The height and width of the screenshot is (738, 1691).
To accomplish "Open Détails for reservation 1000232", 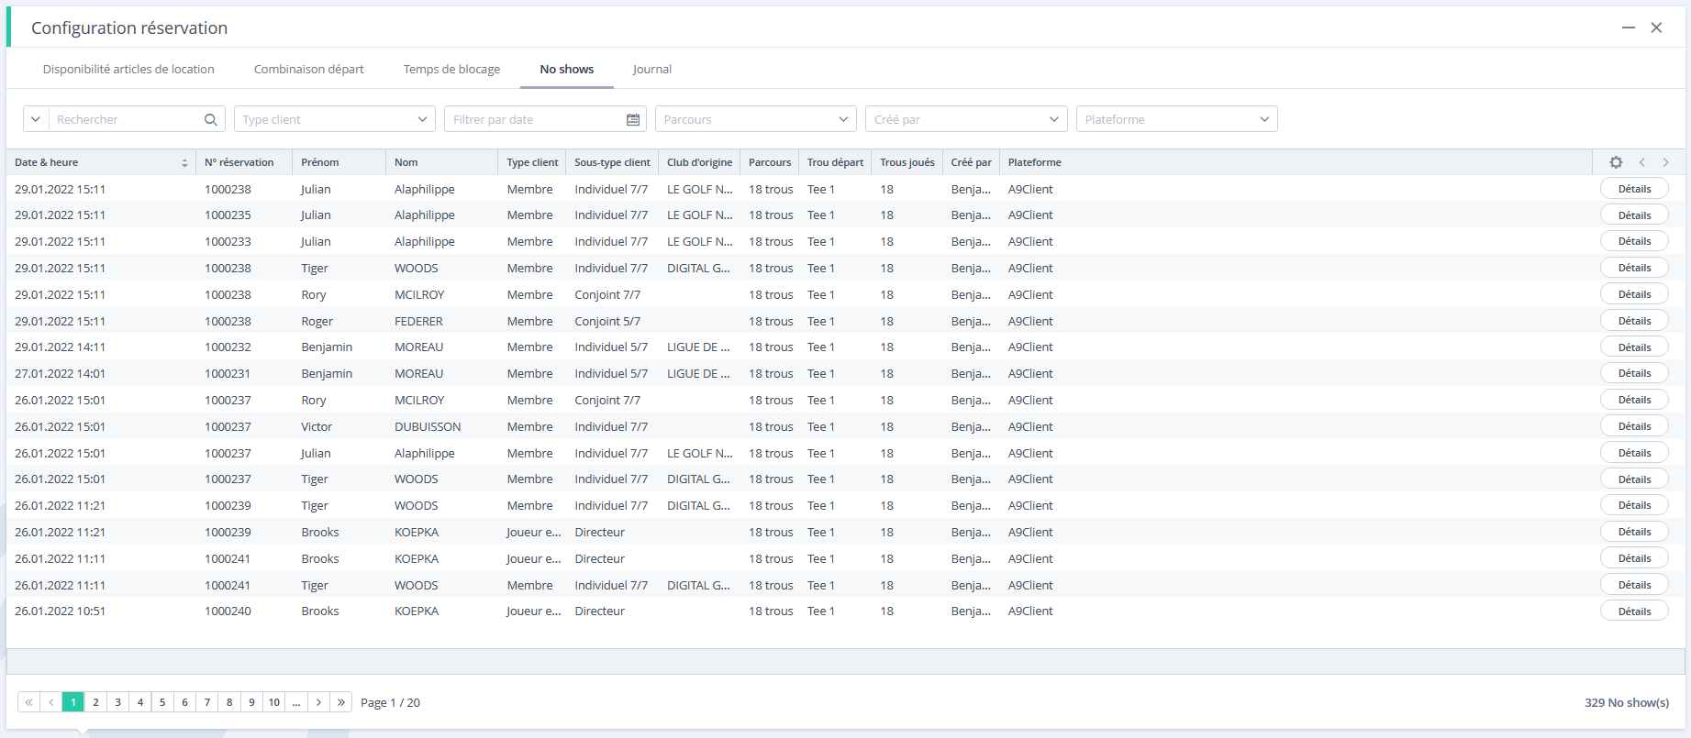I will coord(1634,347).
